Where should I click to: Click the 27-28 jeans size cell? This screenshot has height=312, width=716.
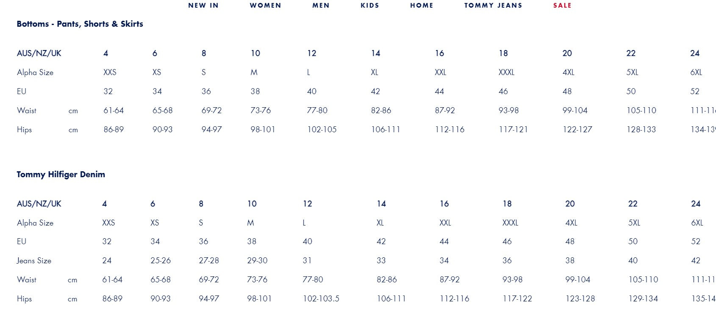pyautogui.click(x=209, y=261)
